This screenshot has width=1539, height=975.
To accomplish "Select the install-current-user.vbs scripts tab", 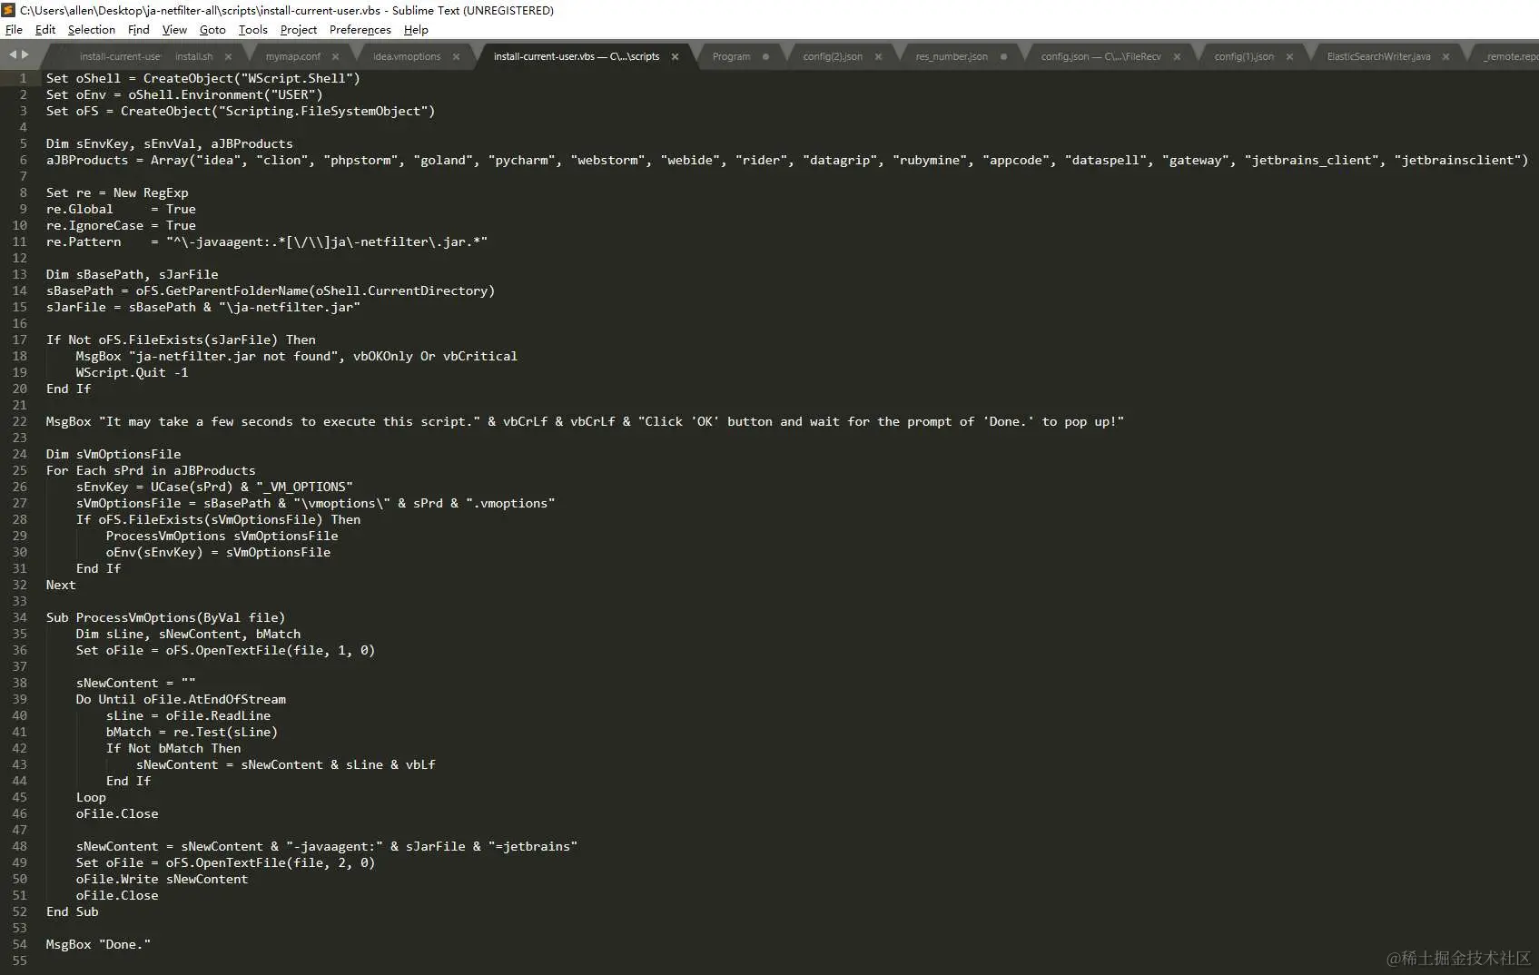I will point(577,56).
